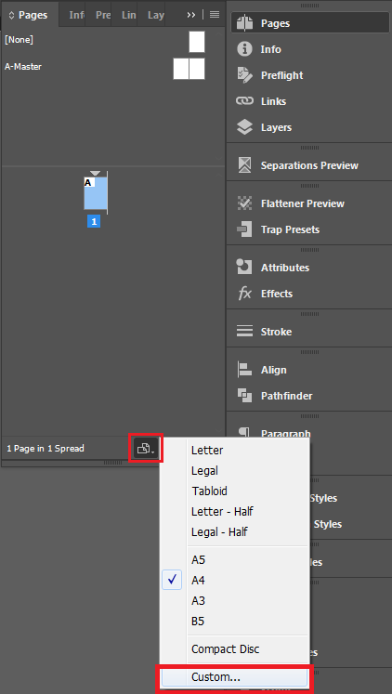This screenshot has height=694, width=392.
Task: Open the Layers panel icon
Action: [244, 127]
